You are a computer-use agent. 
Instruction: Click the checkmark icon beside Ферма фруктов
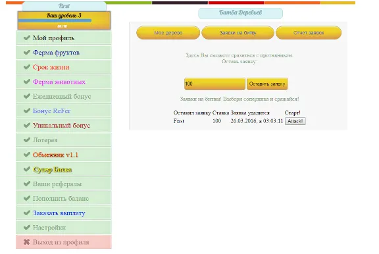[27, 52]
